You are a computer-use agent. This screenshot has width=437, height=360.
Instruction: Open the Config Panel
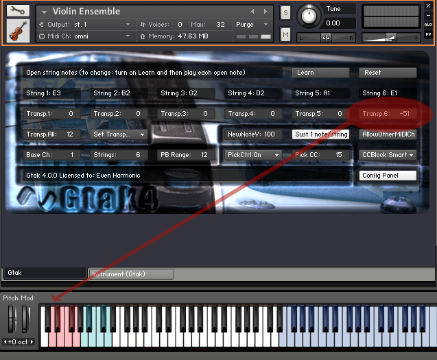pyautogui.click(x=388, y=176)
